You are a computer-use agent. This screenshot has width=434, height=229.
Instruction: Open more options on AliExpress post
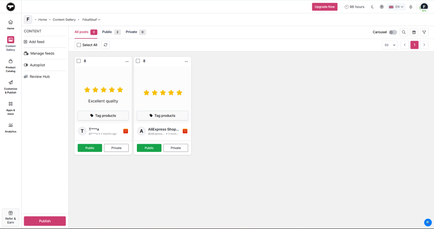[x=186, y=61]
